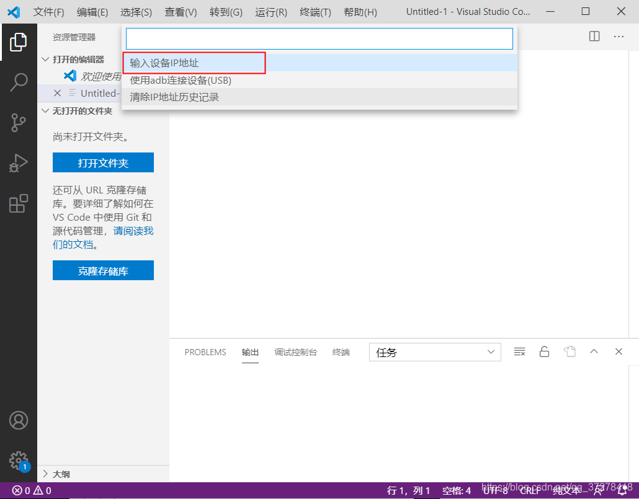Open the editor more actions ellipsis
Image resolution: width=639 pixels, height=499 pixels.
pos(619,36)
